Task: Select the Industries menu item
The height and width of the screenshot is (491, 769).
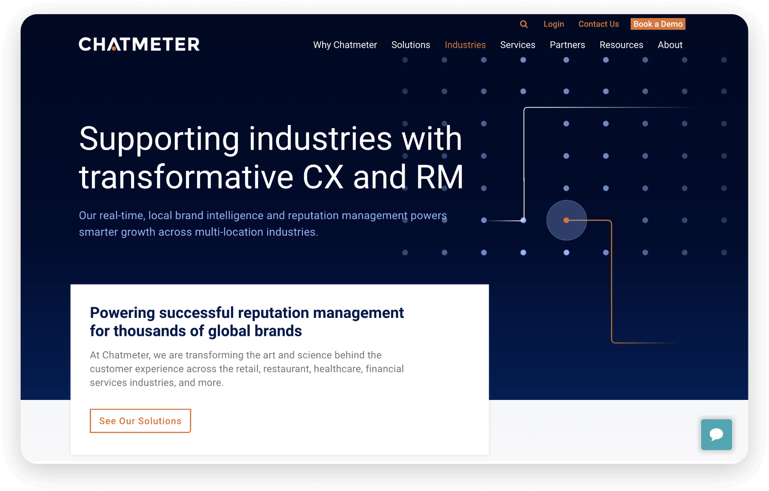Action: point(465,45)
